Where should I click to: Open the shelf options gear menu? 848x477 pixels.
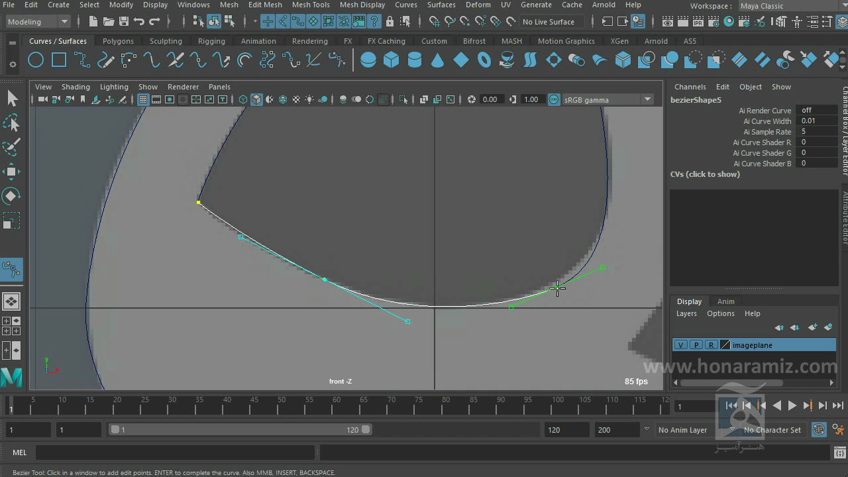point(13,64)
